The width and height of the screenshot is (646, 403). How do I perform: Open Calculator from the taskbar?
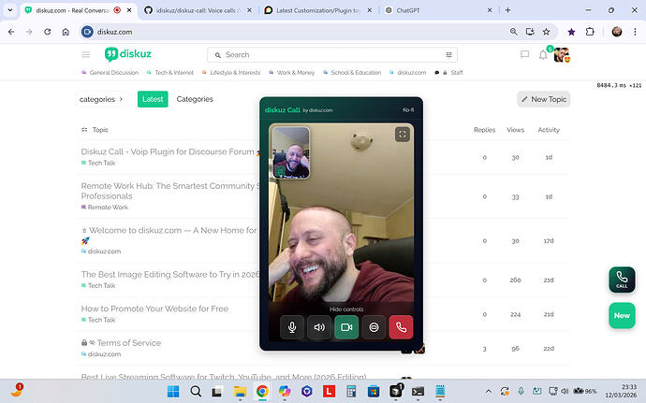coord(351,391)
